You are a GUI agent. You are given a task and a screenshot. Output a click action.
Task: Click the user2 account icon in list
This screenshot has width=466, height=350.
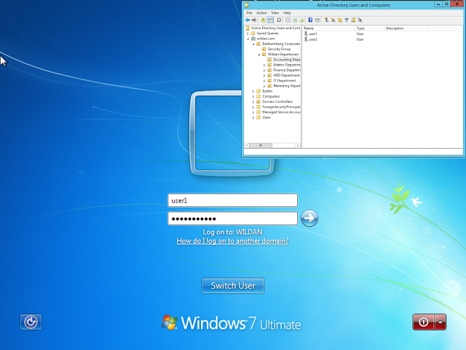coord(306,39)
